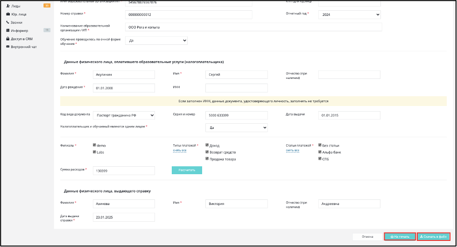Click the Лиды person icon in sidebar
This screenshot has height=247, width=457.
8,6
